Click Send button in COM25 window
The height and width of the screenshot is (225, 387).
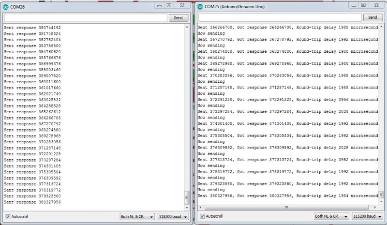click(372, 17)
